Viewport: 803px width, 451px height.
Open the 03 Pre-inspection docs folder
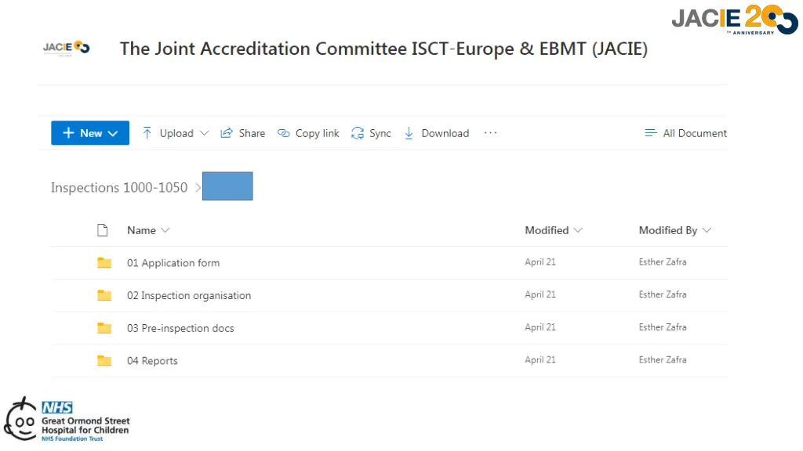pos(180,328)
